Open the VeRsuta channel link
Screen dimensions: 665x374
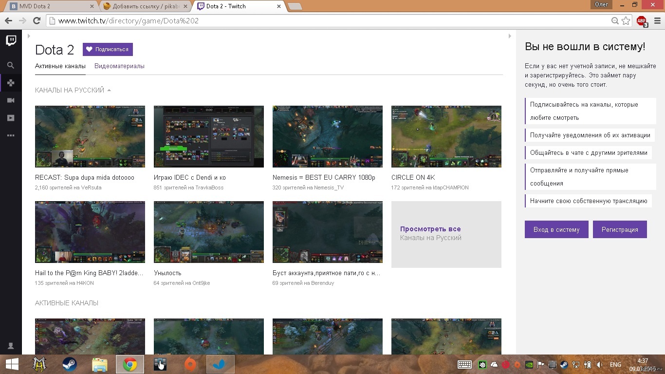[90, 187]
